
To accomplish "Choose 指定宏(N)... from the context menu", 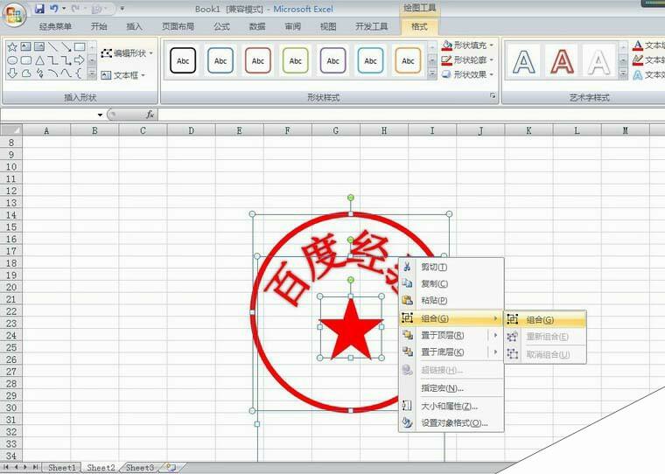I will [x=451, y=388].
